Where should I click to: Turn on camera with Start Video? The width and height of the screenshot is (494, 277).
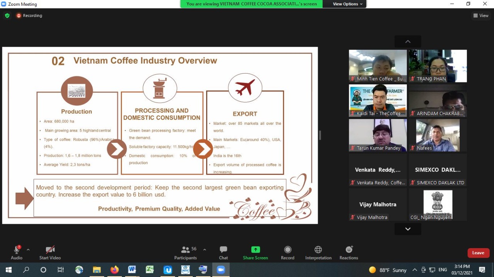[50, 253]
